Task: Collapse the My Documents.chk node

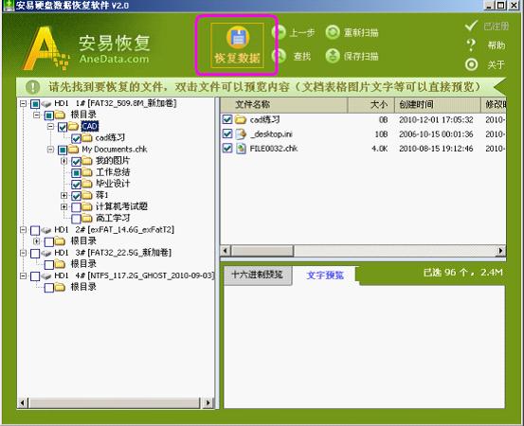Action: [x=50, y=150]
